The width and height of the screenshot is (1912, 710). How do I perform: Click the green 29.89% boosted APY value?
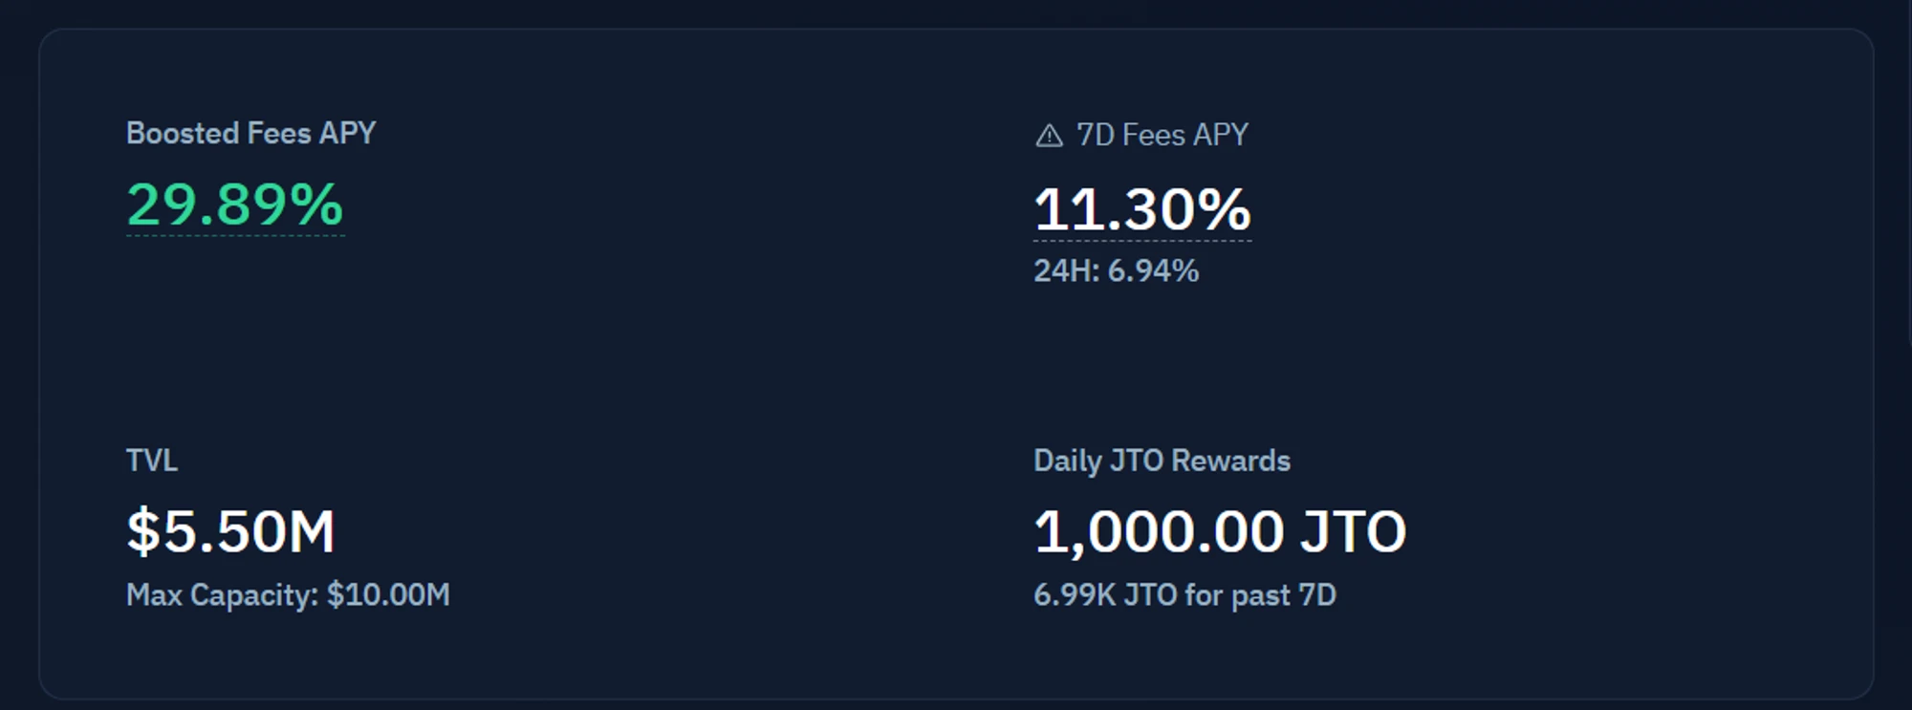[x=234, y=204]
